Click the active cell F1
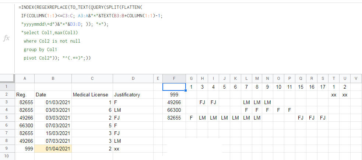The height and width of the screenshot is (160, 362). (x=174, y=87)
